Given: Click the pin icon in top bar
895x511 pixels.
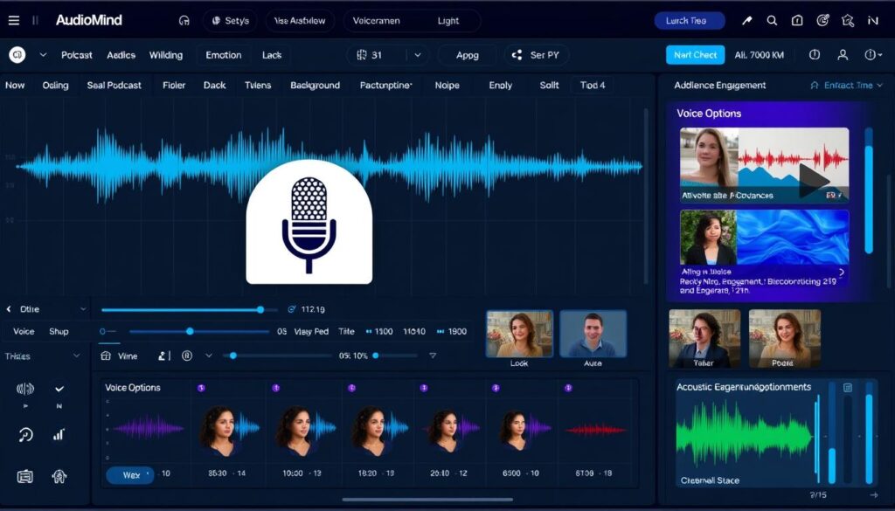Looking at the screenshot, I should click(746, 21).
